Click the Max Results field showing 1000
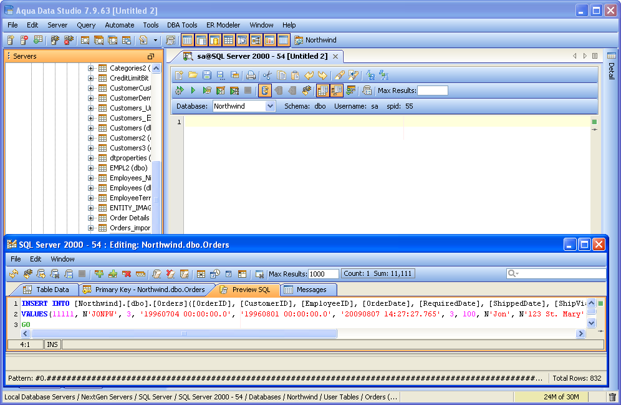This screenshot has width=621, height=405. click(x=323, y=274)
